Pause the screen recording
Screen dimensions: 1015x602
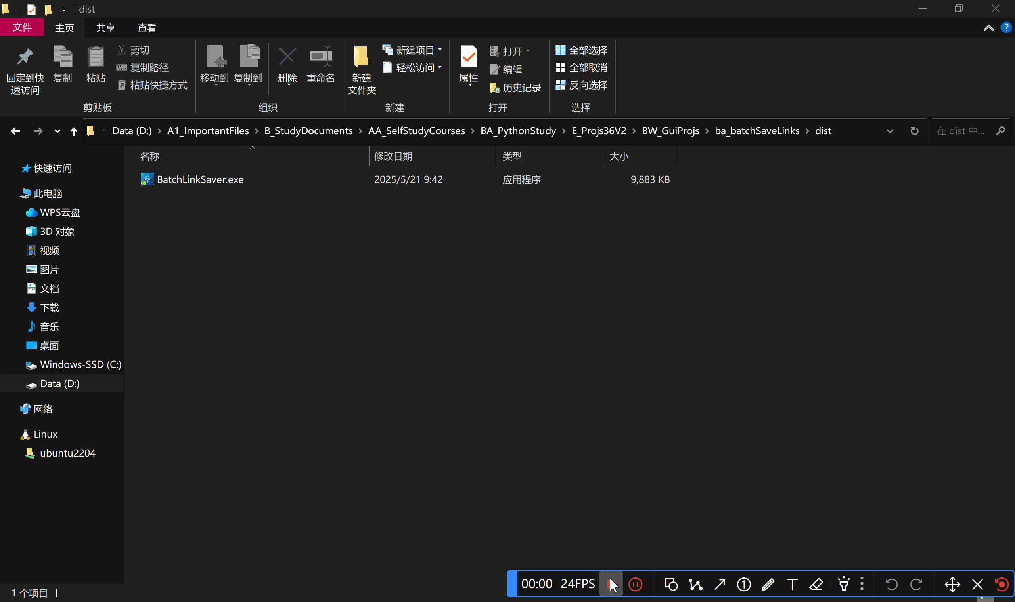[x=636, y=584]
